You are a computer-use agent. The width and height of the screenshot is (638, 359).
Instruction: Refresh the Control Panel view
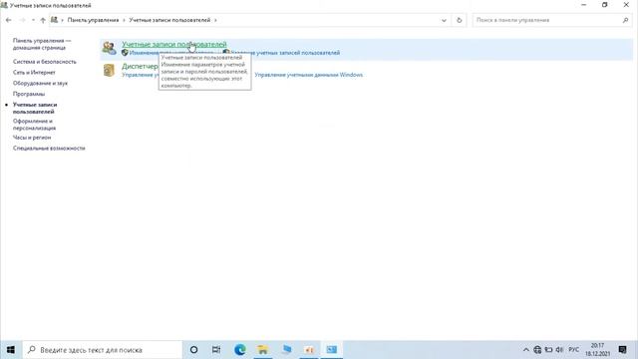(459, 20)
